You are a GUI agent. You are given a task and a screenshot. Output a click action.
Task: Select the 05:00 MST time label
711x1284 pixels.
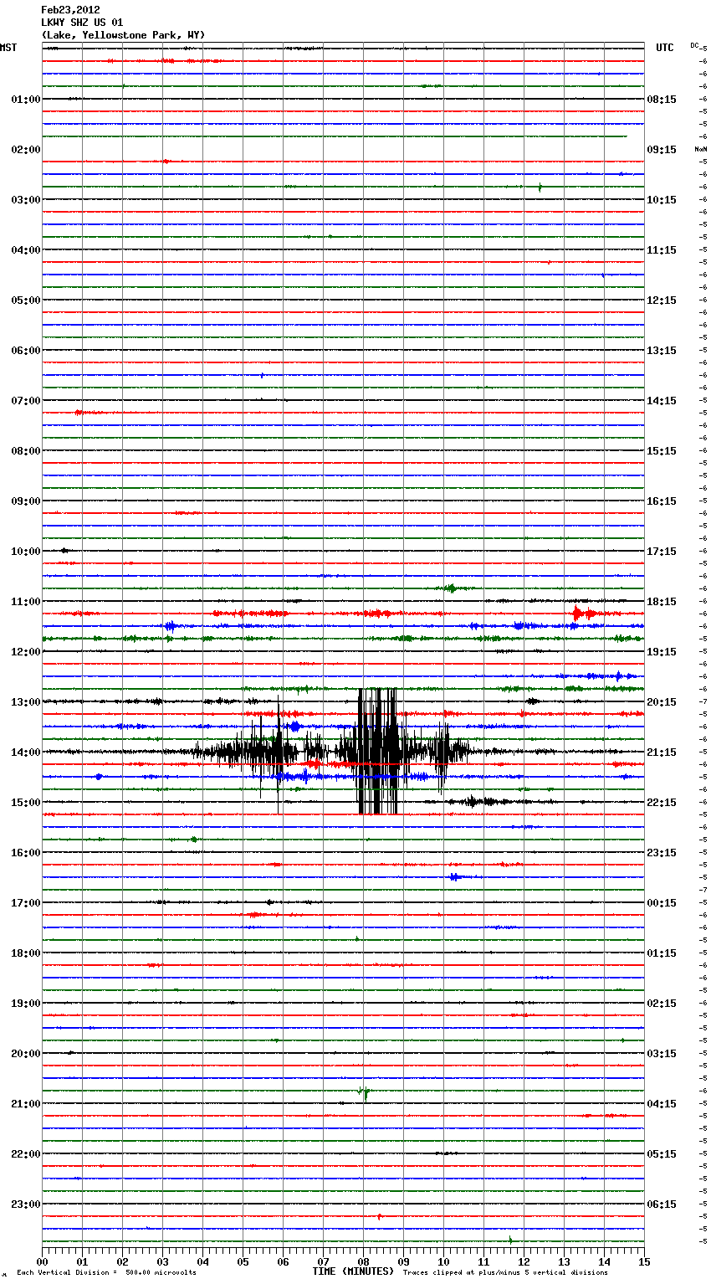coord(26,300)
